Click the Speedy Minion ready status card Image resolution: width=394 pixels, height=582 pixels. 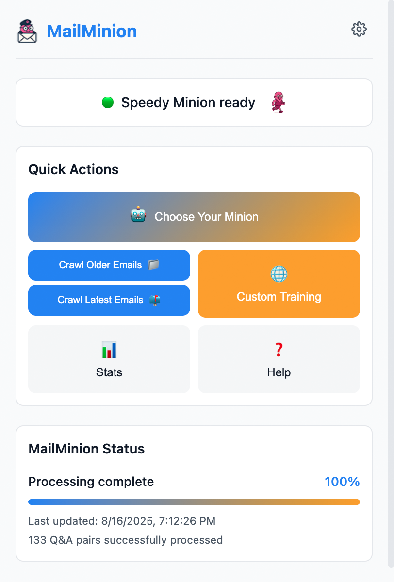coord(194,102)
